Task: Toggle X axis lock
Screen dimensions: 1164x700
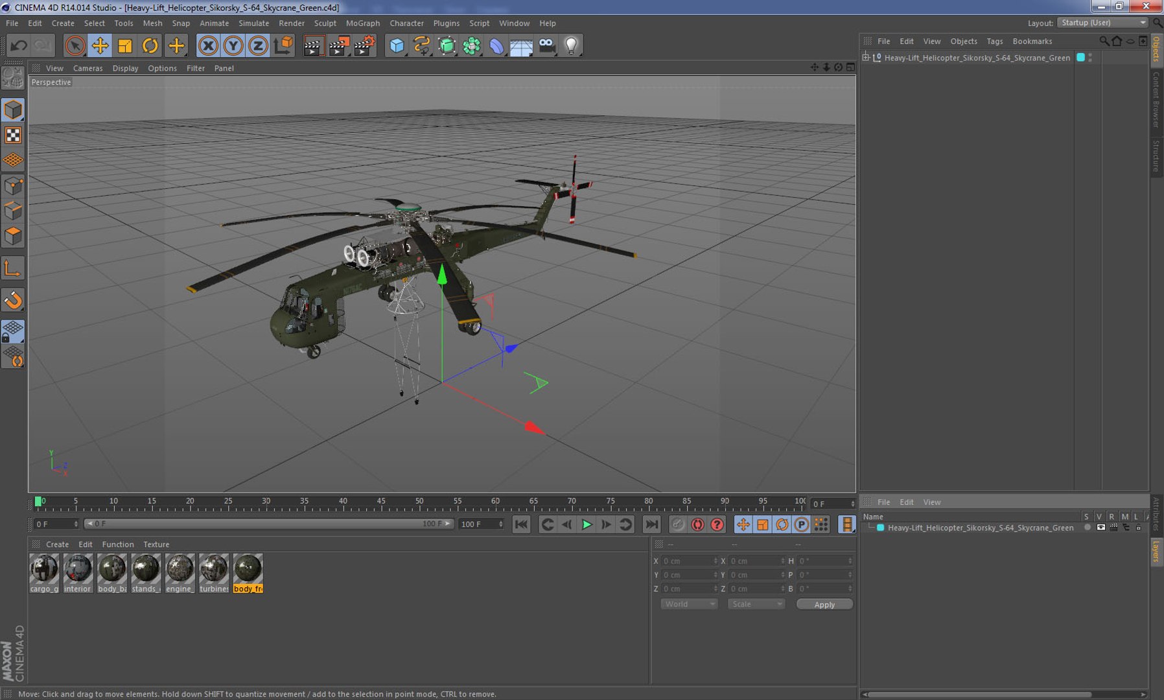Action: coord(208,45)
